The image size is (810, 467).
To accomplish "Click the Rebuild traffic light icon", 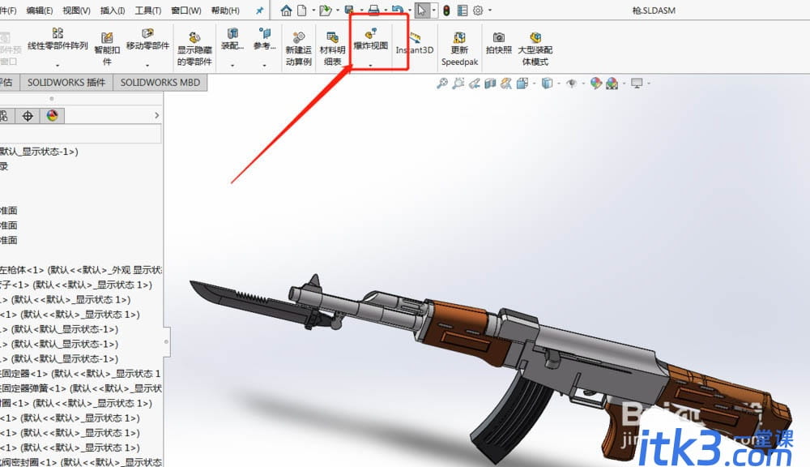I will pyautogui.click(x=446, y=11).
